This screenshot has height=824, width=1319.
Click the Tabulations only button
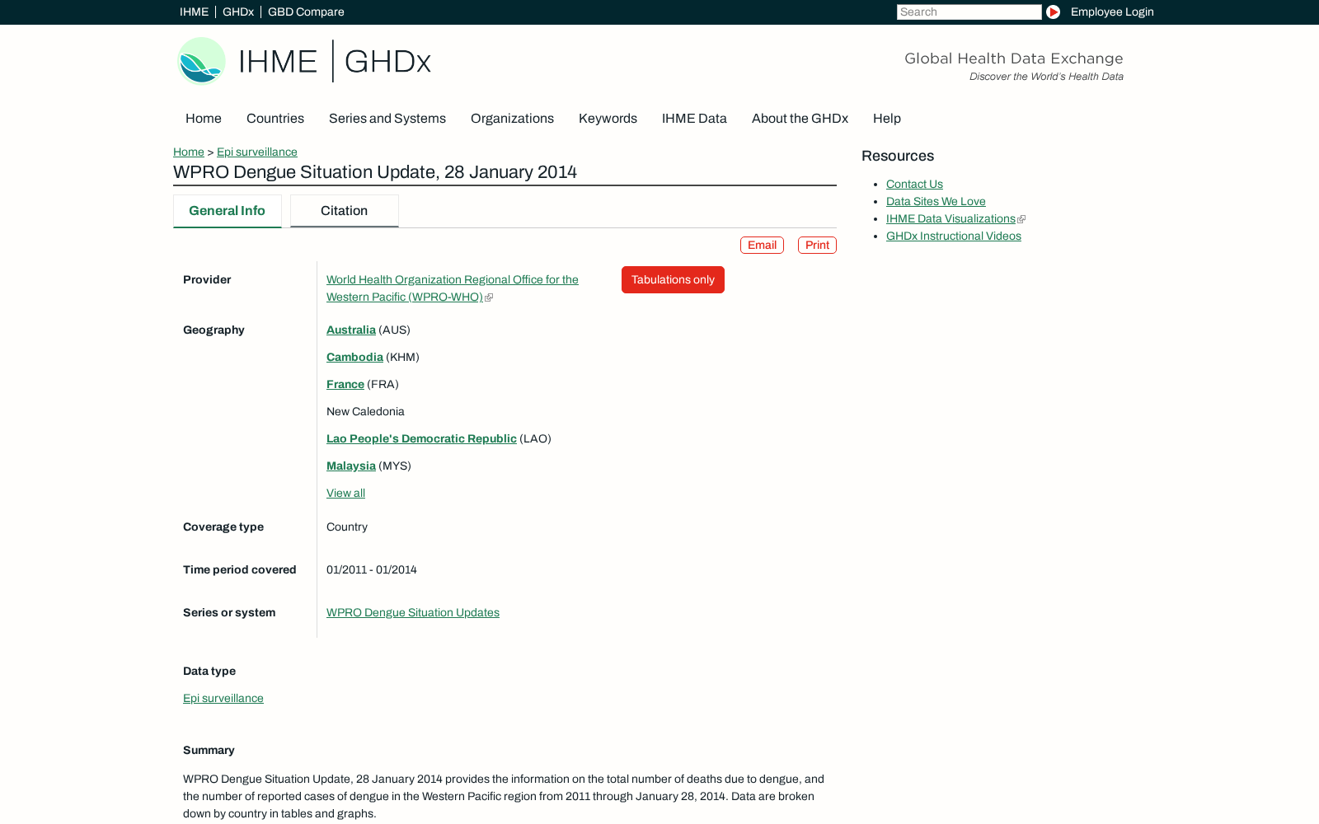[673, 279]
